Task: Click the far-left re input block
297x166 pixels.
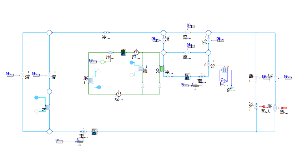Action: (x=10, y=75)
